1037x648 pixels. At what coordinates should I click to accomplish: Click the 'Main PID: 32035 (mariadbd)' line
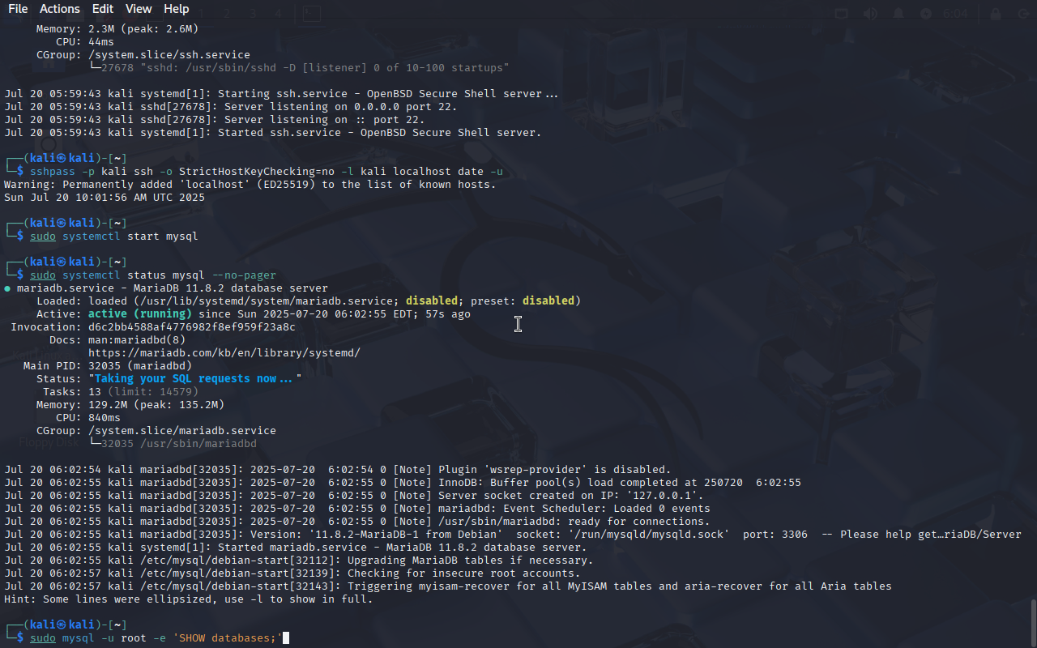[x=108, y=366]
